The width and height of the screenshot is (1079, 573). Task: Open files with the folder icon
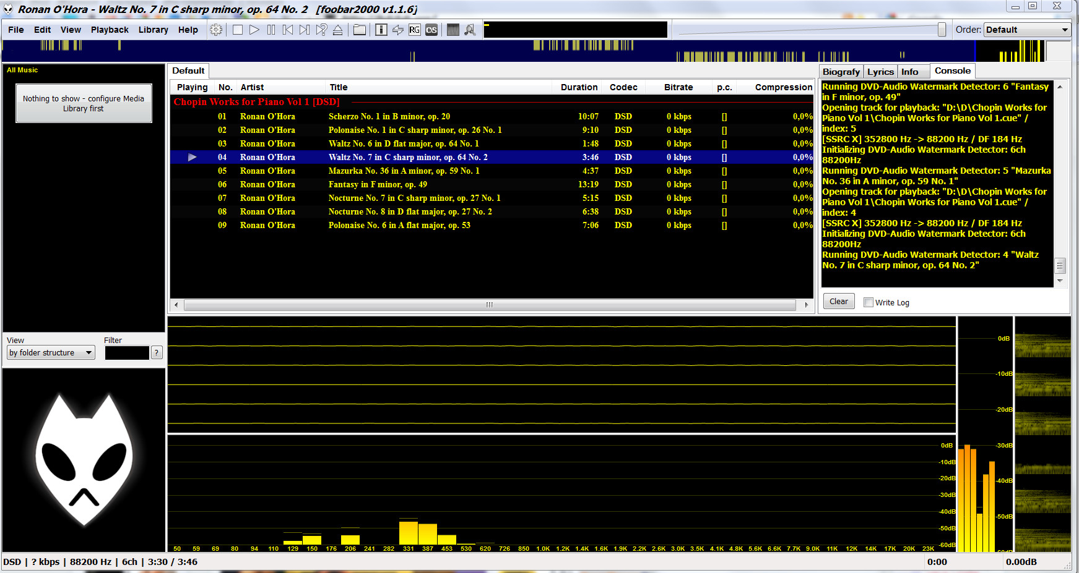point(360,30)
